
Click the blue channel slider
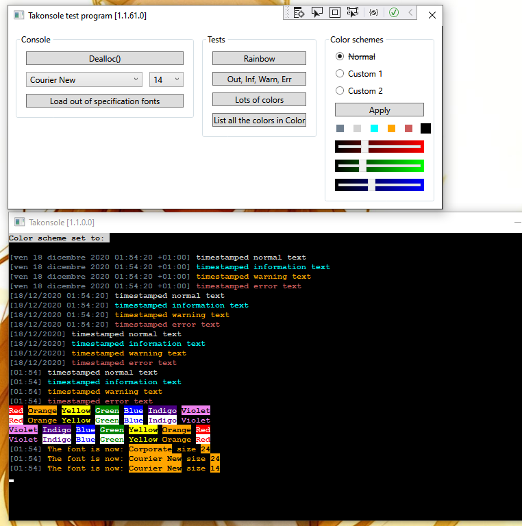click(x=380, y=185)
